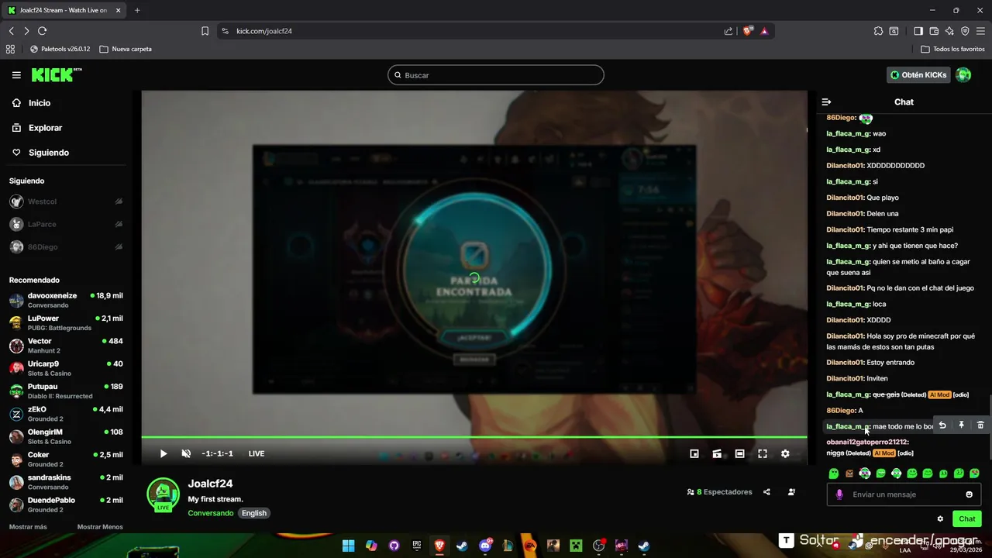Share the stream via share icon

pyautogui.click(x=766, y=492)
